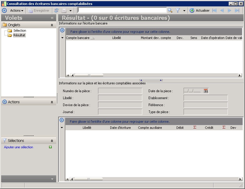Image resolution: width=245 pixels, height=189 pixels.
Task: Click the printer icon
Action: [x=64, y=10]
